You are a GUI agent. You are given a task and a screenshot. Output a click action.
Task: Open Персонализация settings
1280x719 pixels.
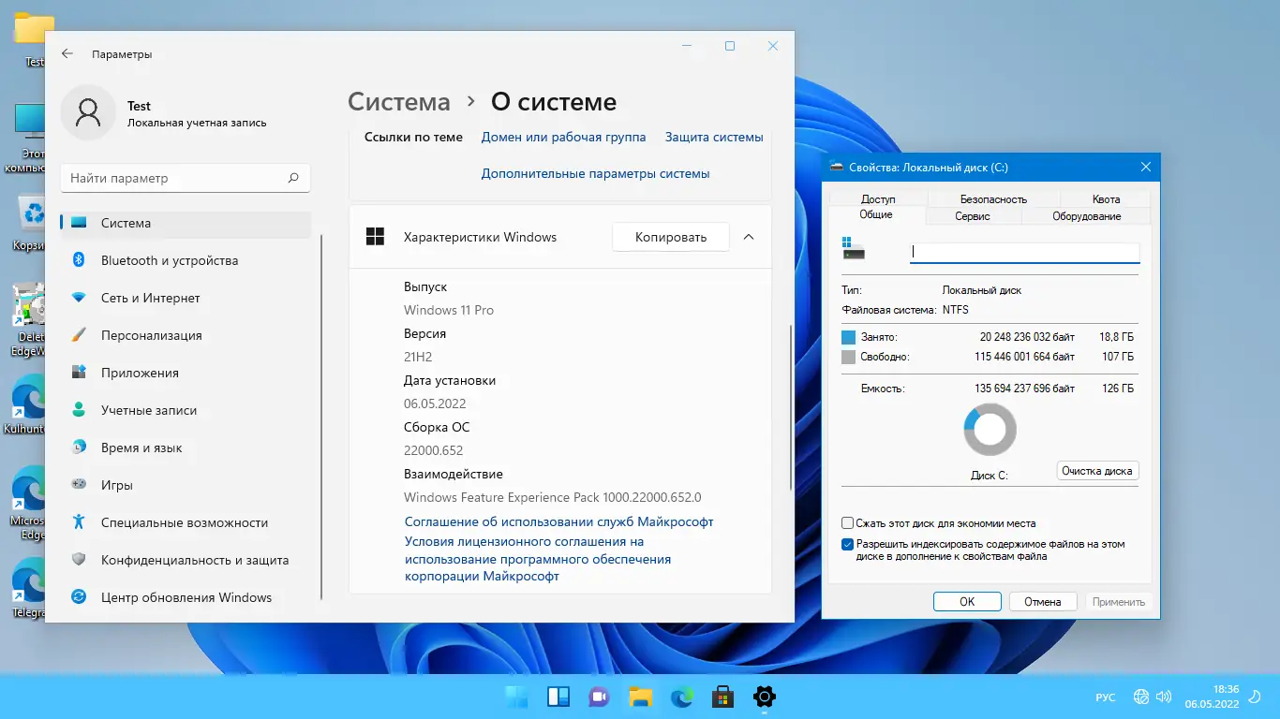(x=186, y=335)
